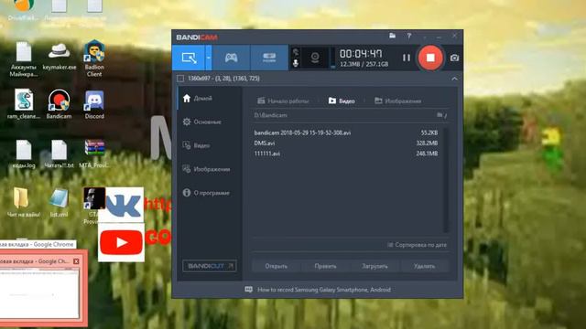Click the 328.2MB size value
The height and width of the screenshot is (329, 586).
427,143
